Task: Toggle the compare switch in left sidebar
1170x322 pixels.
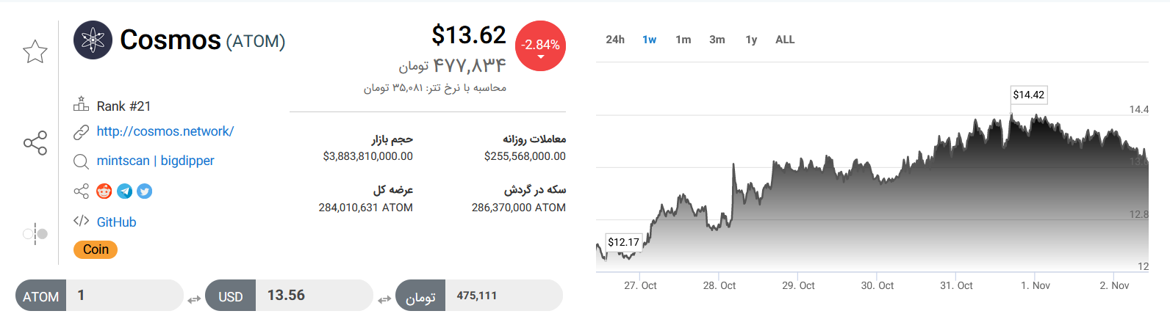Action: (x=35, y=234)
